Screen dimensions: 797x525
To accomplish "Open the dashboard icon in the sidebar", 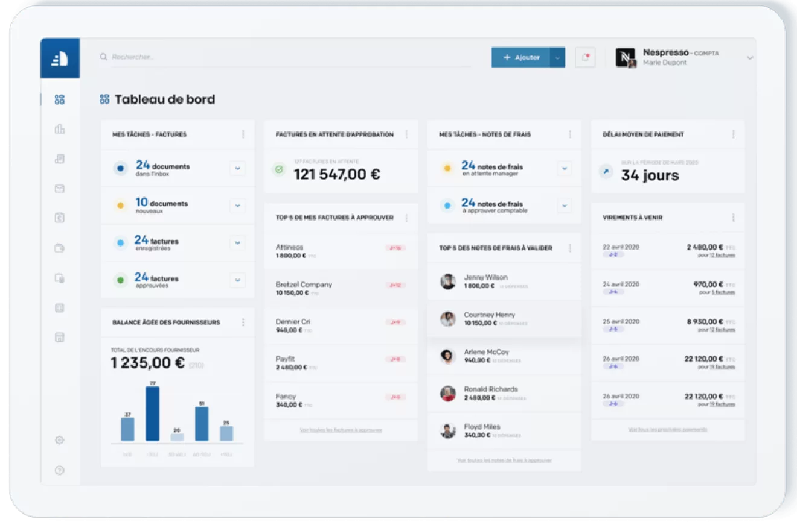I will (59, 99).
